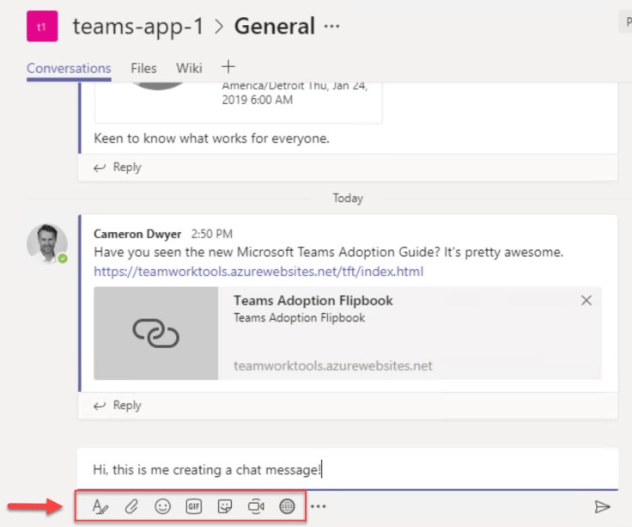Send the chat message
The height and width of the screenshot is (527, 632).
click(602, 506)
